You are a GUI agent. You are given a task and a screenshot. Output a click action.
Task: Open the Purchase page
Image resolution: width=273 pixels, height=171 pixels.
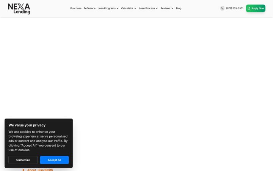(x=76, y=8)
